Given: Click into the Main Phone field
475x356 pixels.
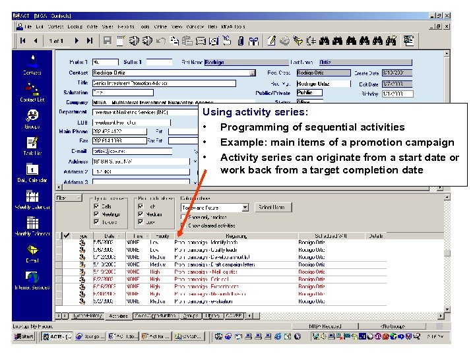Looking at the screenshot, I should tap(119, 131).
